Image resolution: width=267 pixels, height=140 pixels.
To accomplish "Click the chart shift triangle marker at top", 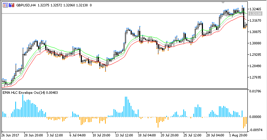I will 223,2.
